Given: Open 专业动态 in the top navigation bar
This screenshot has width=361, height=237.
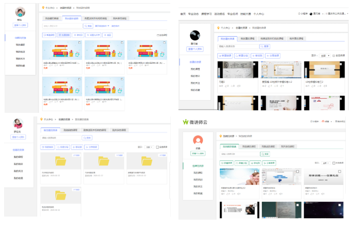Looking at the screenshot, I should 193,14.
